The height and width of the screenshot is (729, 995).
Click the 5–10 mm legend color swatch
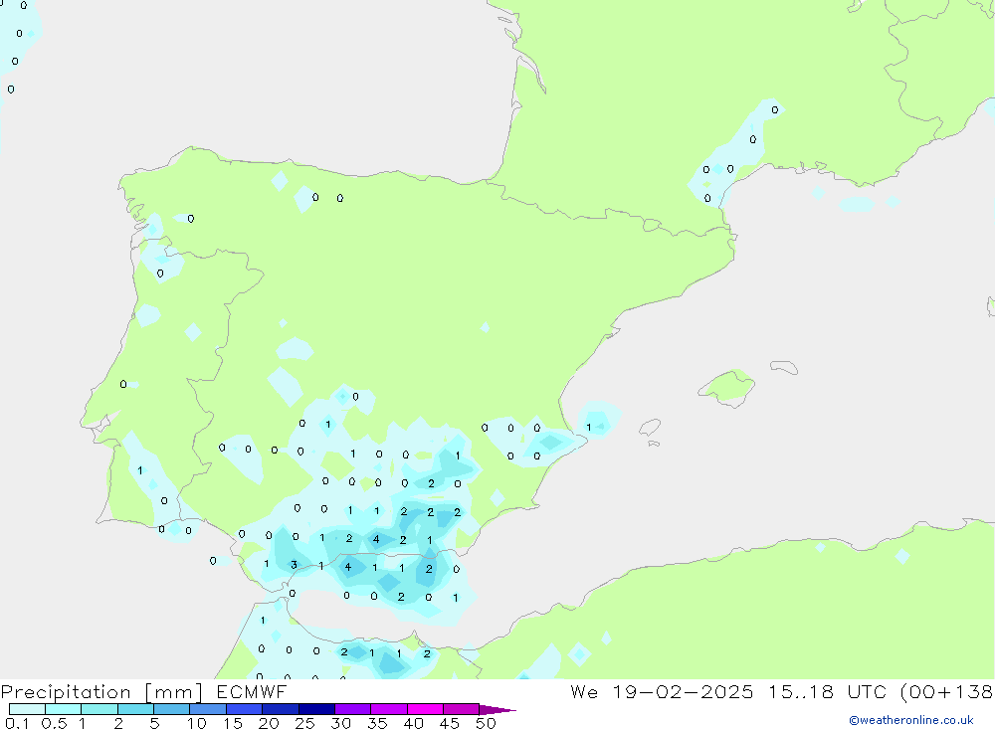coord(171,709)
